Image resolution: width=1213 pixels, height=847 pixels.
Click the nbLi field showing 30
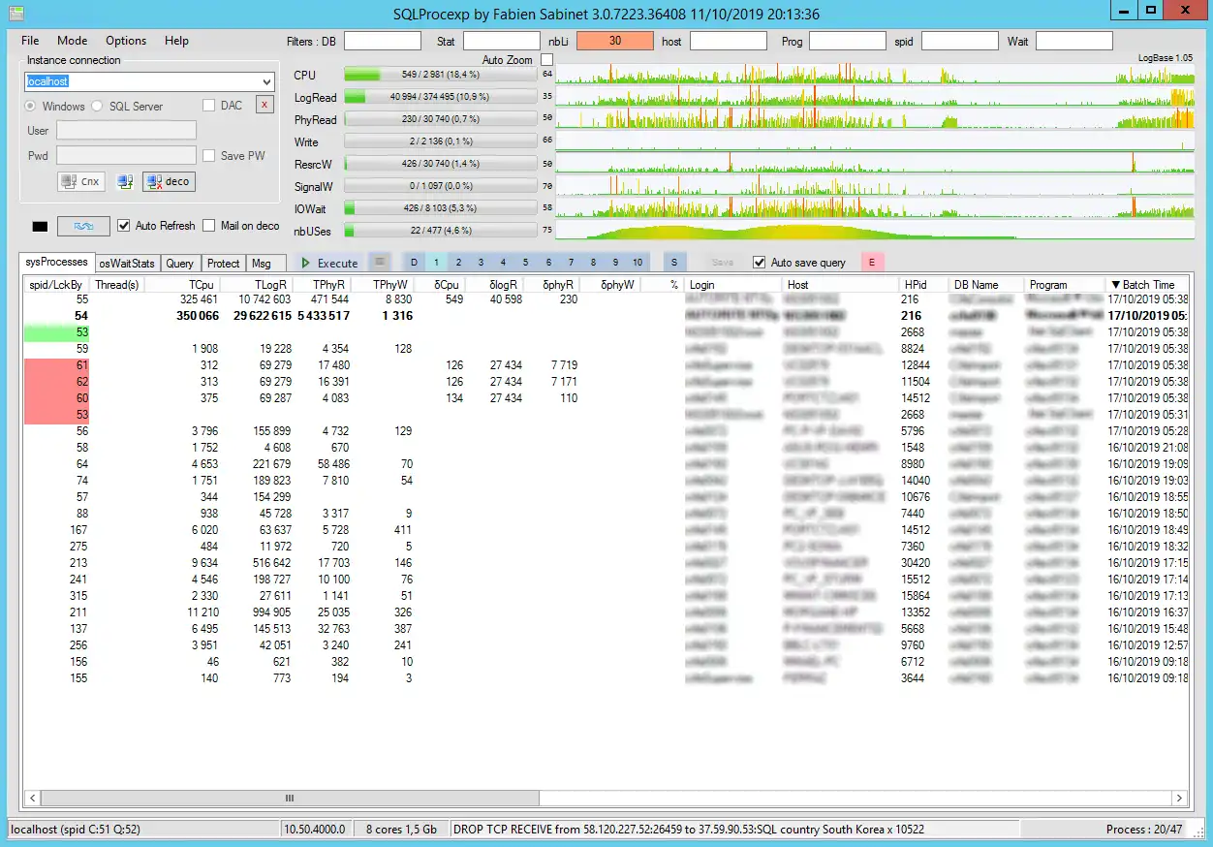[x=615, y=41]
